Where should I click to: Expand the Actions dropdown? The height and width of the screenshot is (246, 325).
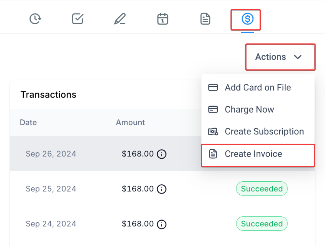click(x=270, y=57)
